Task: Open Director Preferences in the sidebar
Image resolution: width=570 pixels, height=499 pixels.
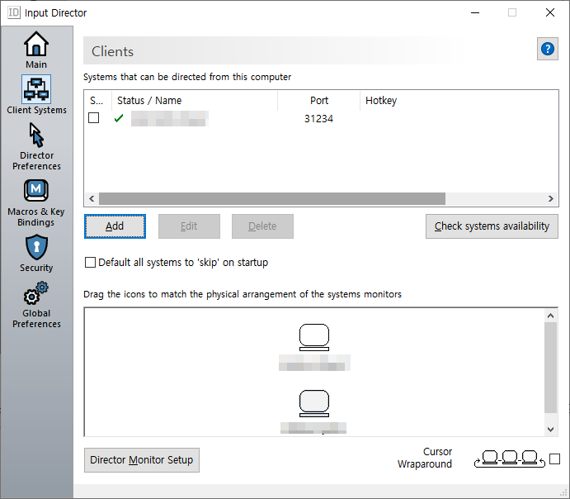Action: [x=36, y=146]
